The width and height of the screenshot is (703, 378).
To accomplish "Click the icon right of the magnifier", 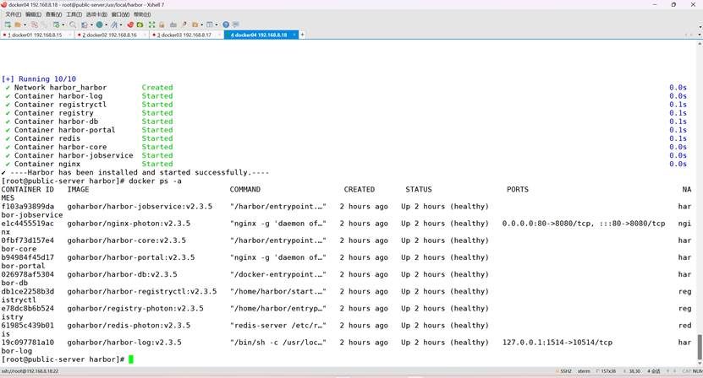I will tap(85, 24).
